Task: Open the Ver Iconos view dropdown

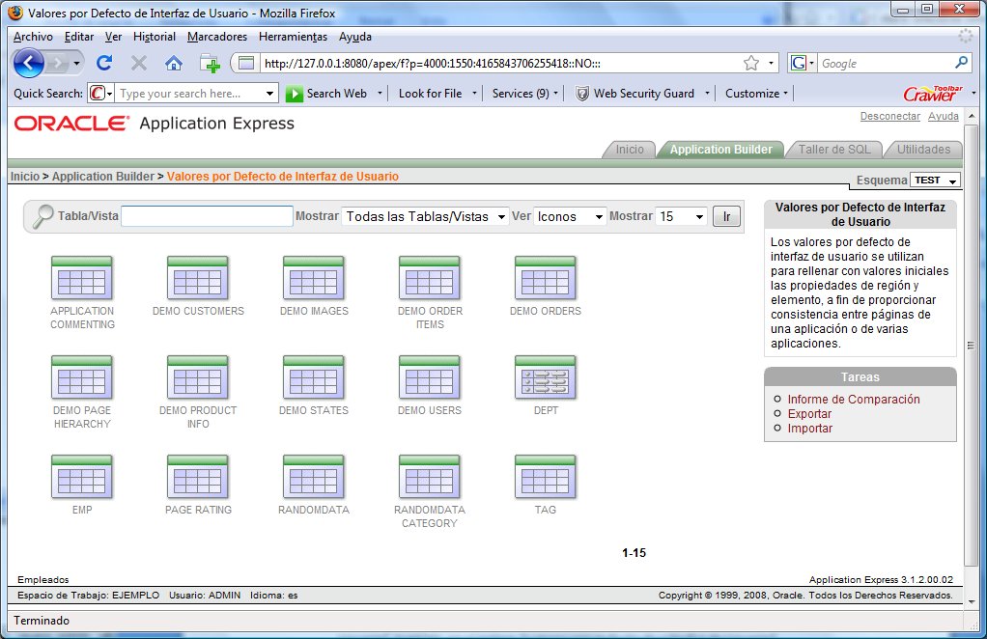Action: pyautogui.click(x=570, y=216)
